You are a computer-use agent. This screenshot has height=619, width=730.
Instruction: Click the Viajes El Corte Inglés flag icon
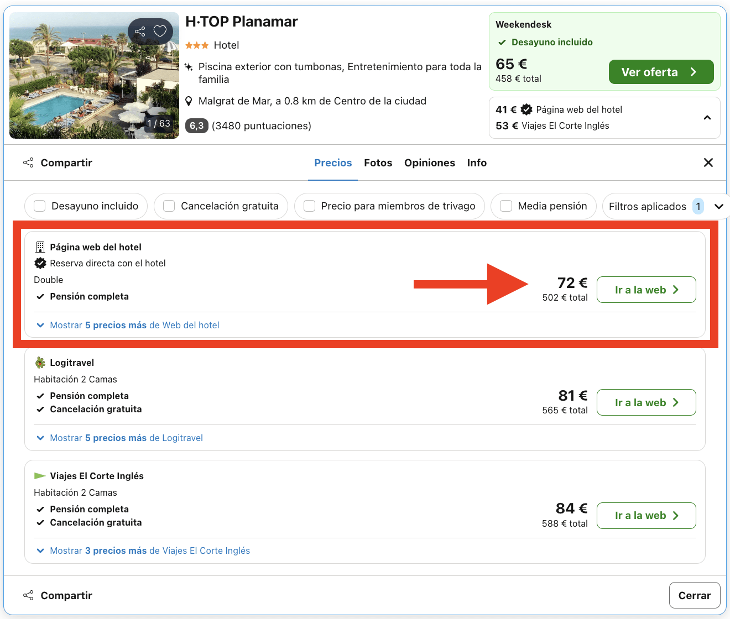click(39, 475)
